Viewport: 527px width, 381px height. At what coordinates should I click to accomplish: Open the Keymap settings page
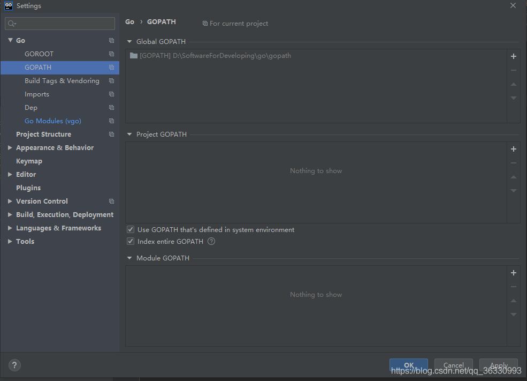[29, 161]
